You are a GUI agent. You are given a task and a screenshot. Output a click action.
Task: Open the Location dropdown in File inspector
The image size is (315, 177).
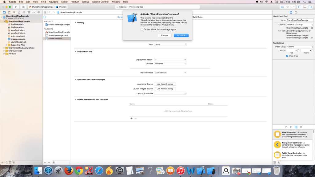[300, 25]
